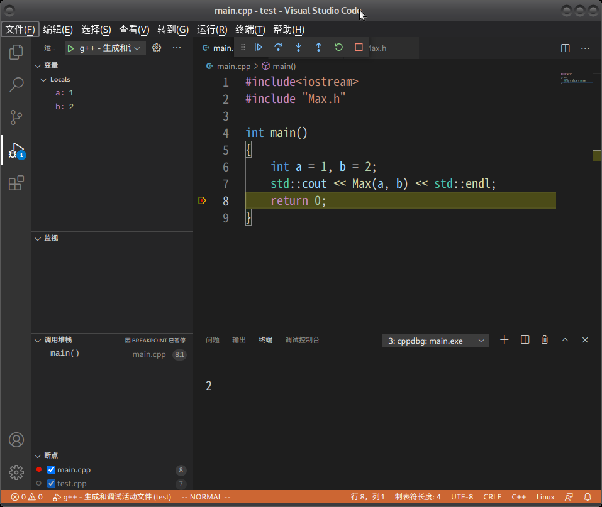This screenshot has width=602, height=507.
Task: Click the UTF-8 encoding in status bar
Action: click(x=462, y=496)
